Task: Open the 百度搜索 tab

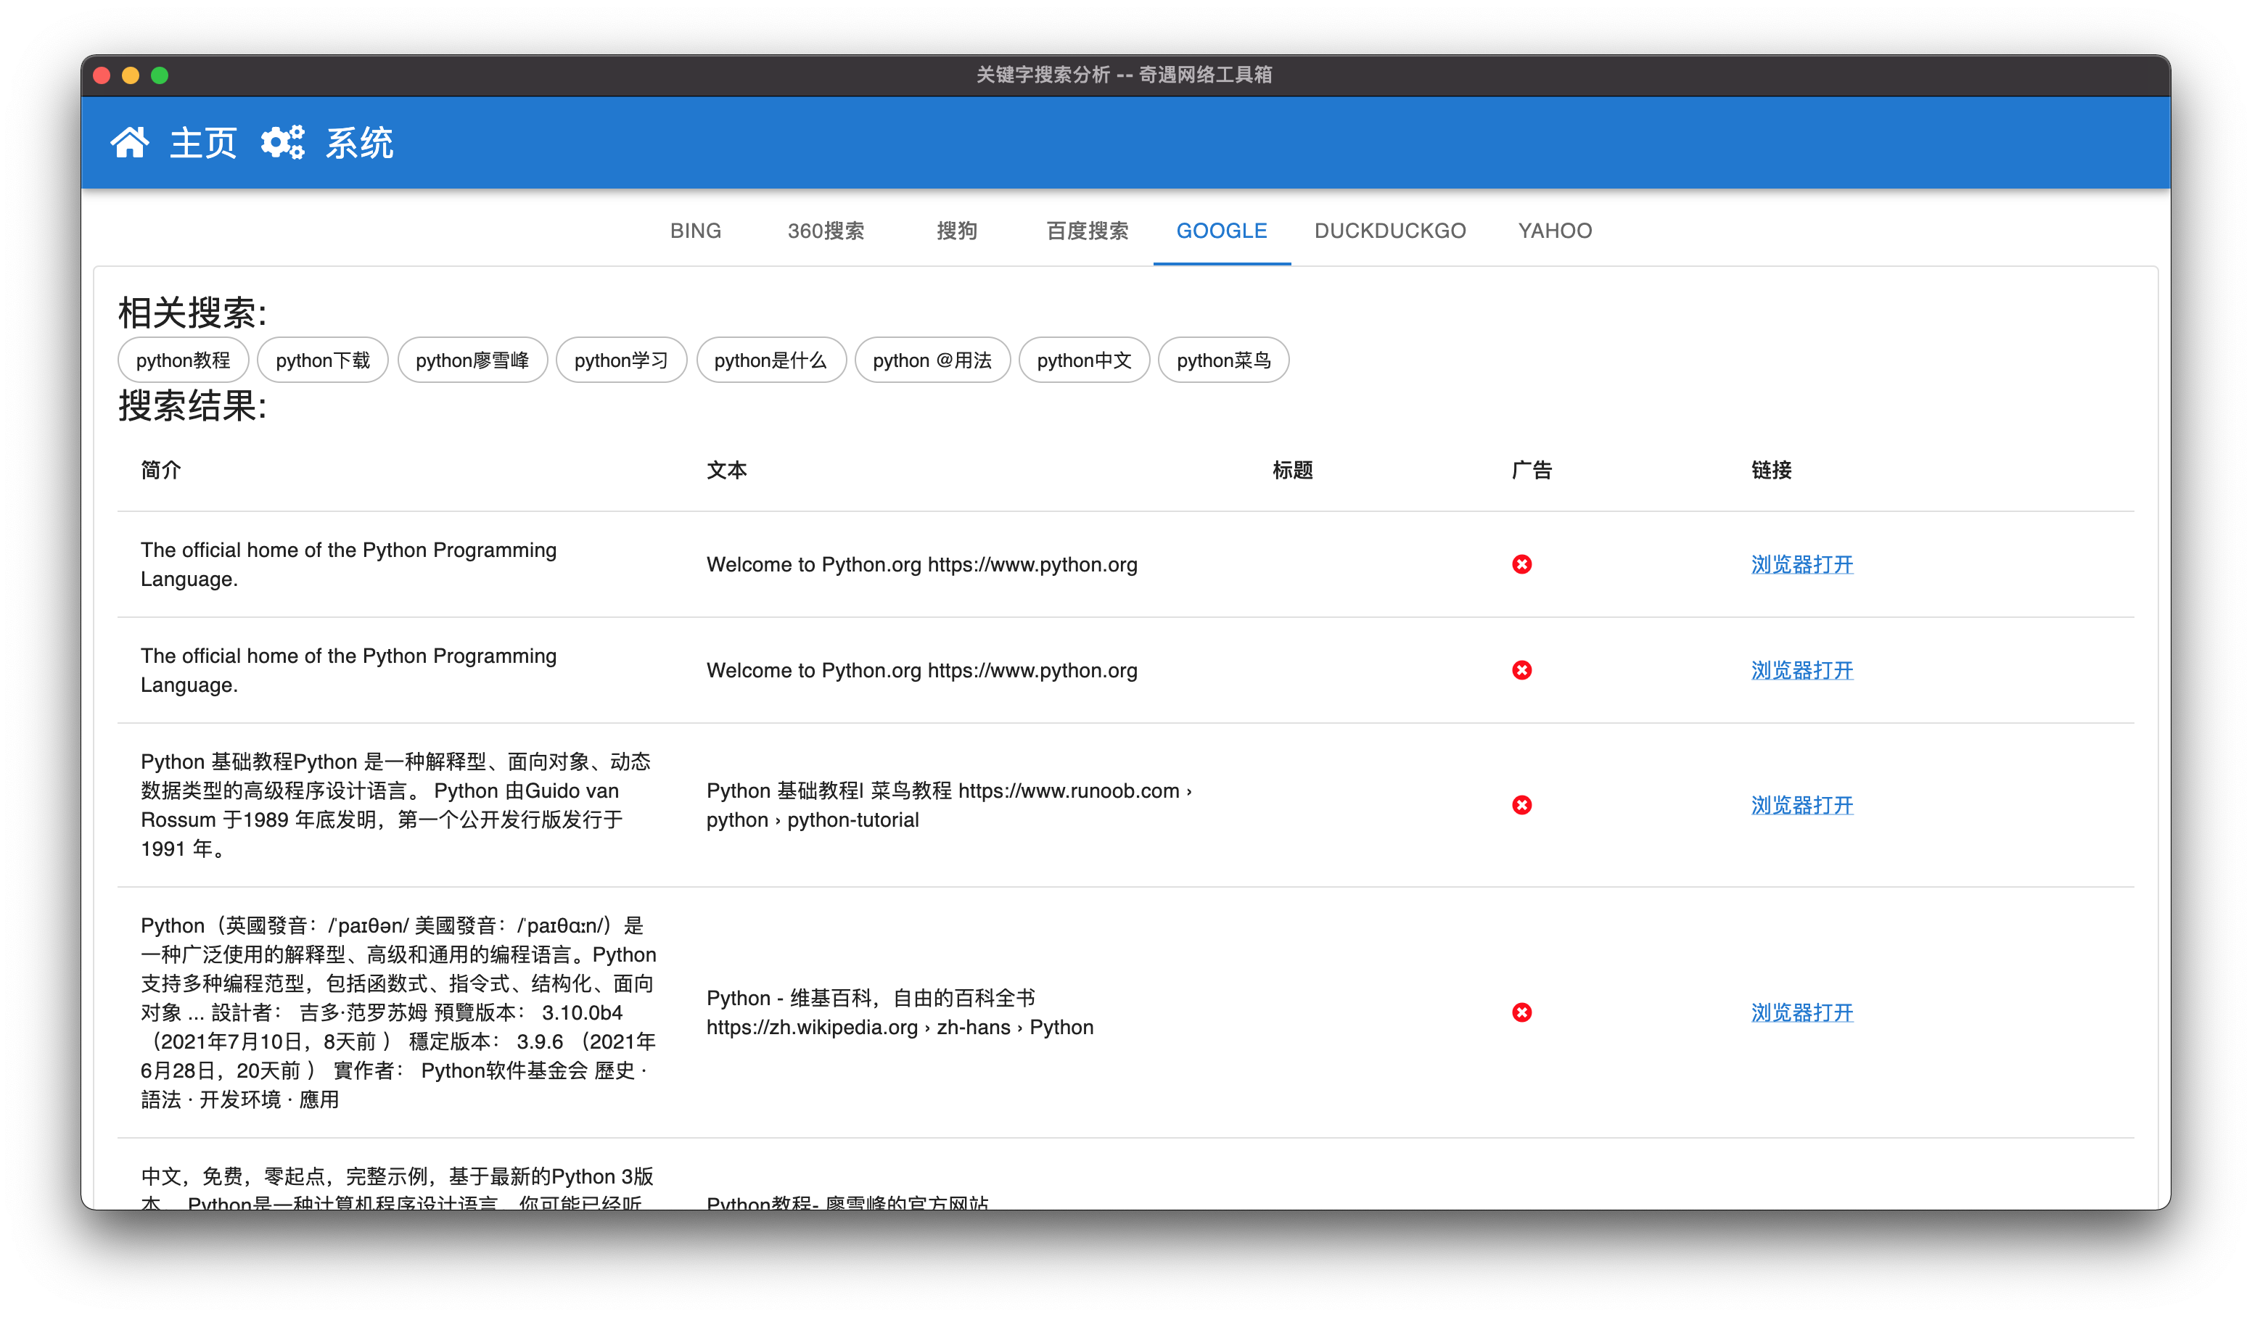Action: 1087,231
